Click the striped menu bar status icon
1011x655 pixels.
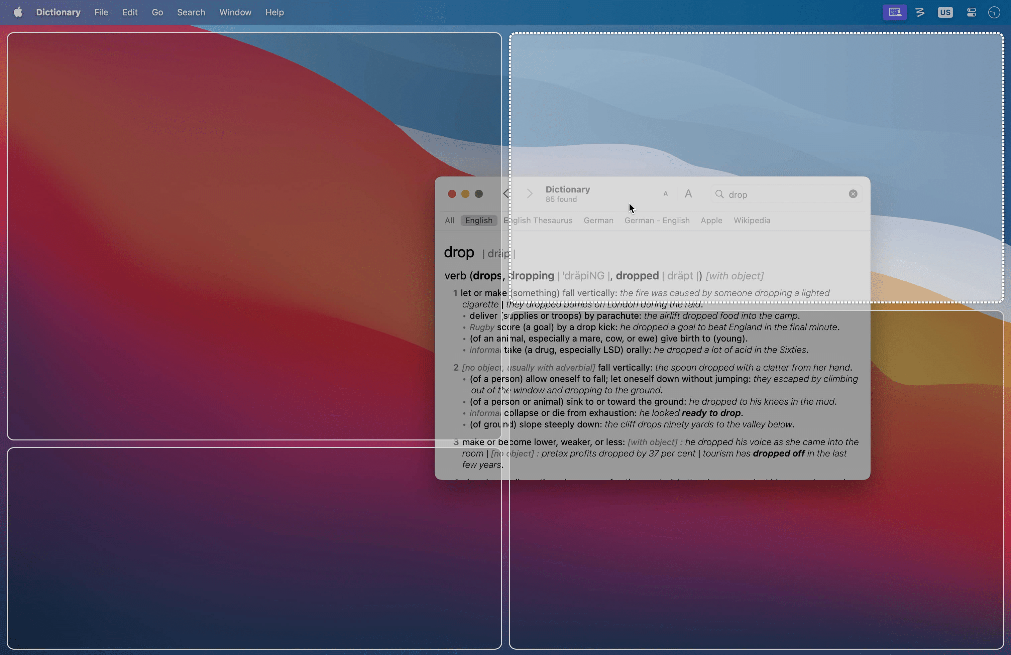click(x=920, y=12)
